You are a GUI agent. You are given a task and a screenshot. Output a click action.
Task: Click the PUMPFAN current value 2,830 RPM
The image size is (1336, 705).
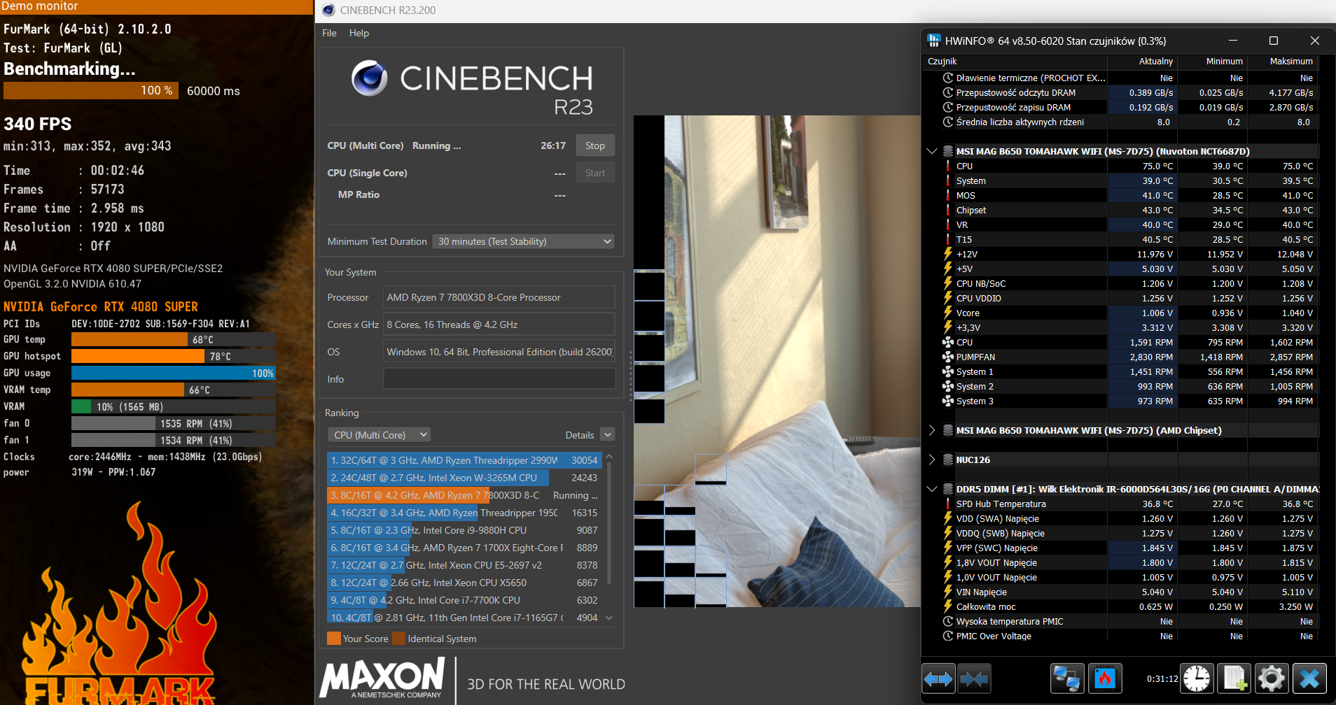point(1151,357)
